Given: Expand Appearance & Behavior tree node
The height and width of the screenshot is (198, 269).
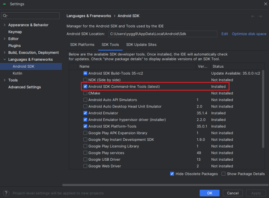Looking at the screenshot, I should point(5,25).
